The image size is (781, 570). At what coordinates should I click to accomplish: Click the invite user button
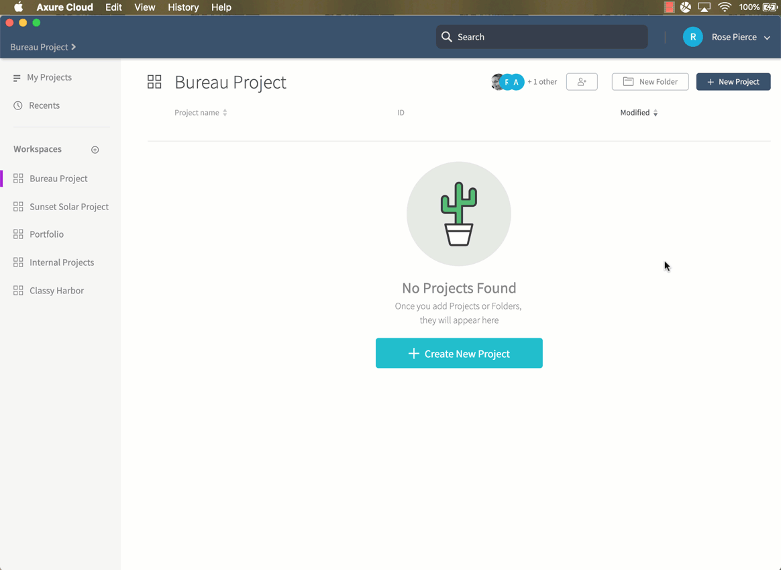582,82
